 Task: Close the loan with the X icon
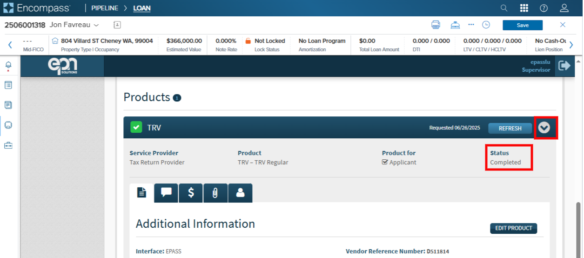[x=563, y=25]
